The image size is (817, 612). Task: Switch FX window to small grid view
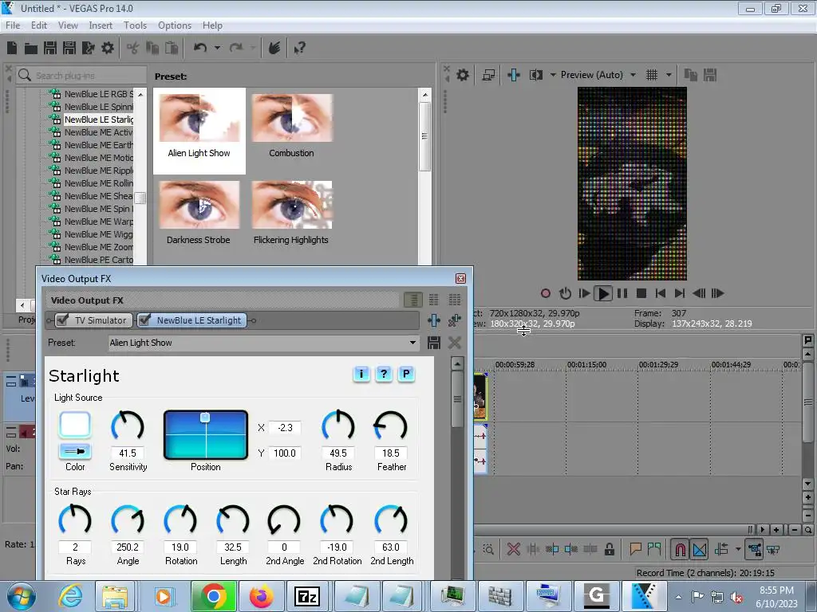(x=454, y=300)
